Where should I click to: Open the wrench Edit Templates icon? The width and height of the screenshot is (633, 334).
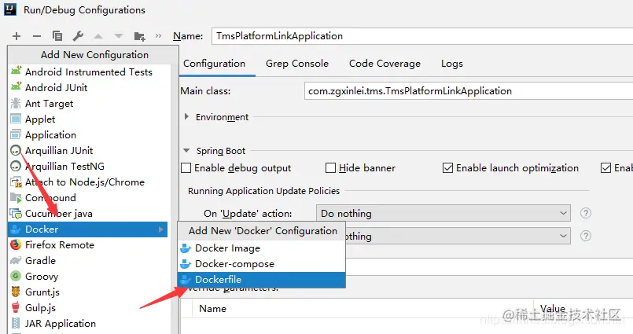[78, 36]
